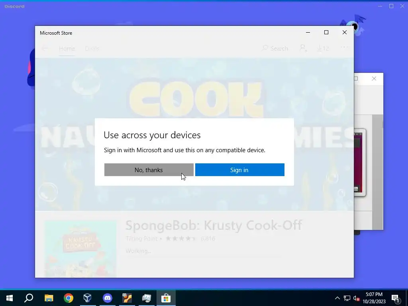This screenshot has height=306, width=408.
Task: Open the account sign-in person icon
Action: 303,48
